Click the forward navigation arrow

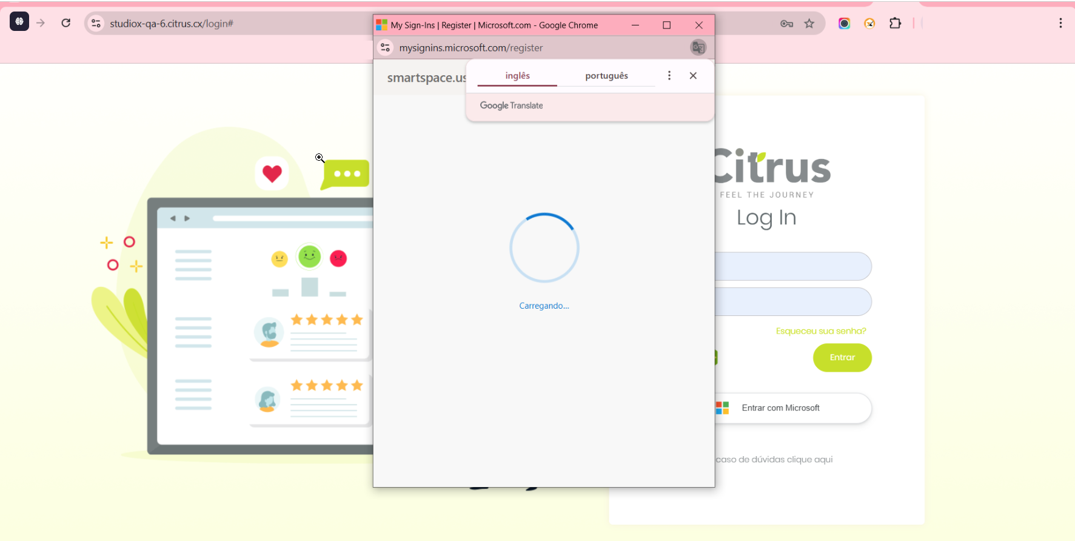pyautogui.click(x=41, y=23)
